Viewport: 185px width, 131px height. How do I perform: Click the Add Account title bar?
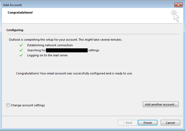pos(80,5)
